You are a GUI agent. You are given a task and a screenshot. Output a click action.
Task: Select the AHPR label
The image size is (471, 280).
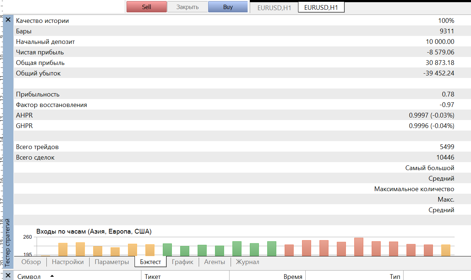click(24, 115)
